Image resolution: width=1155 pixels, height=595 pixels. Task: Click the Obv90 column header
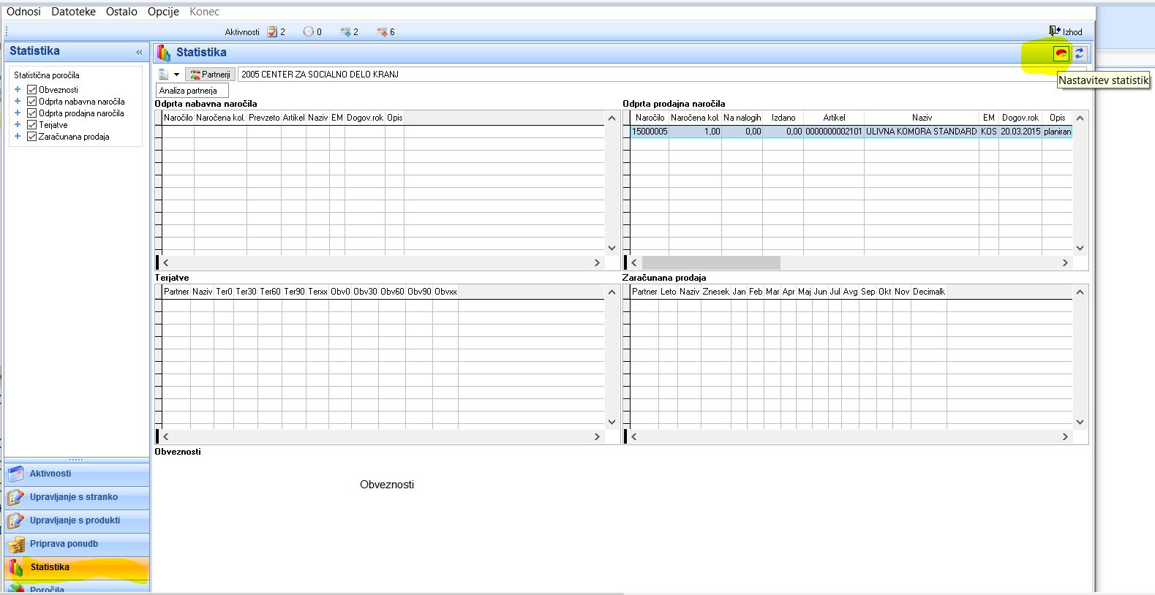pyautogui.click(x=419, y=292)
